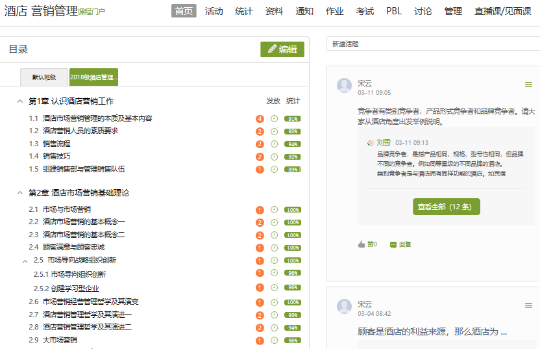The image size is (540, 349).
Task: Click the clock icon for section 1.1
Action: point(274,119)
